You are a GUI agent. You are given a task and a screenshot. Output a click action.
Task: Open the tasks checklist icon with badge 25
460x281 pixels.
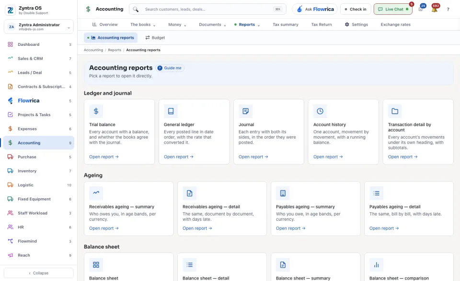421,10
